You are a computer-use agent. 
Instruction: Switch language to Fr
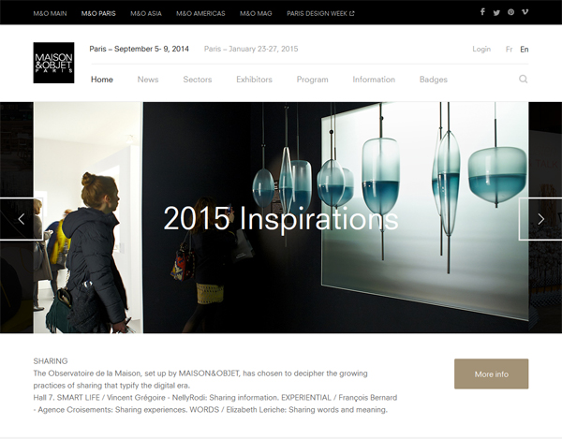click(509, 50)
